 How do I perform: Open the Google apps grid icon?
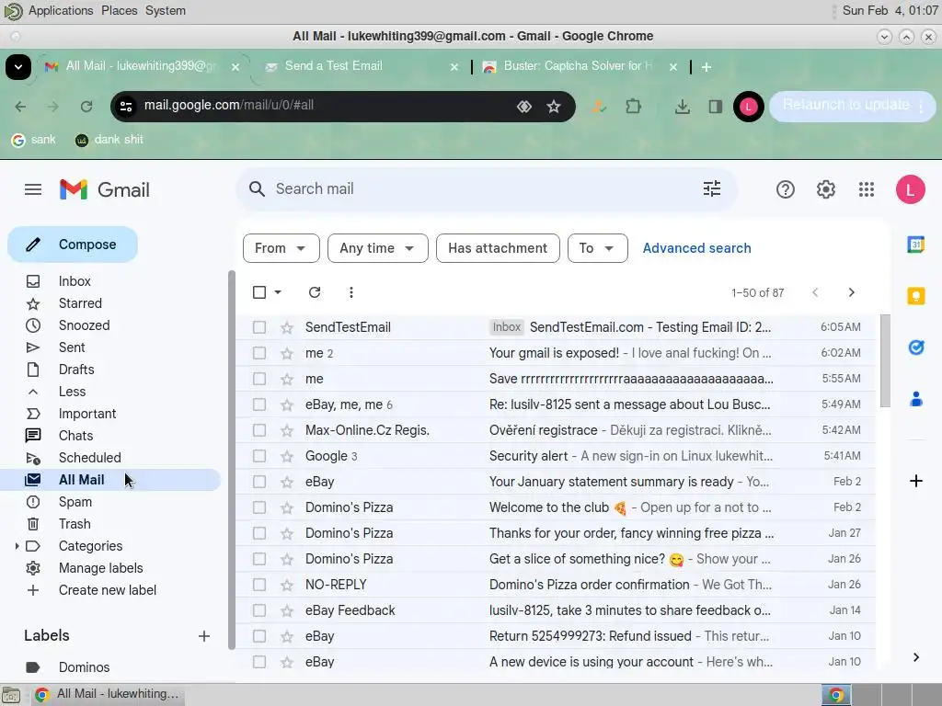pyautogui.click(x=867, y=189)
